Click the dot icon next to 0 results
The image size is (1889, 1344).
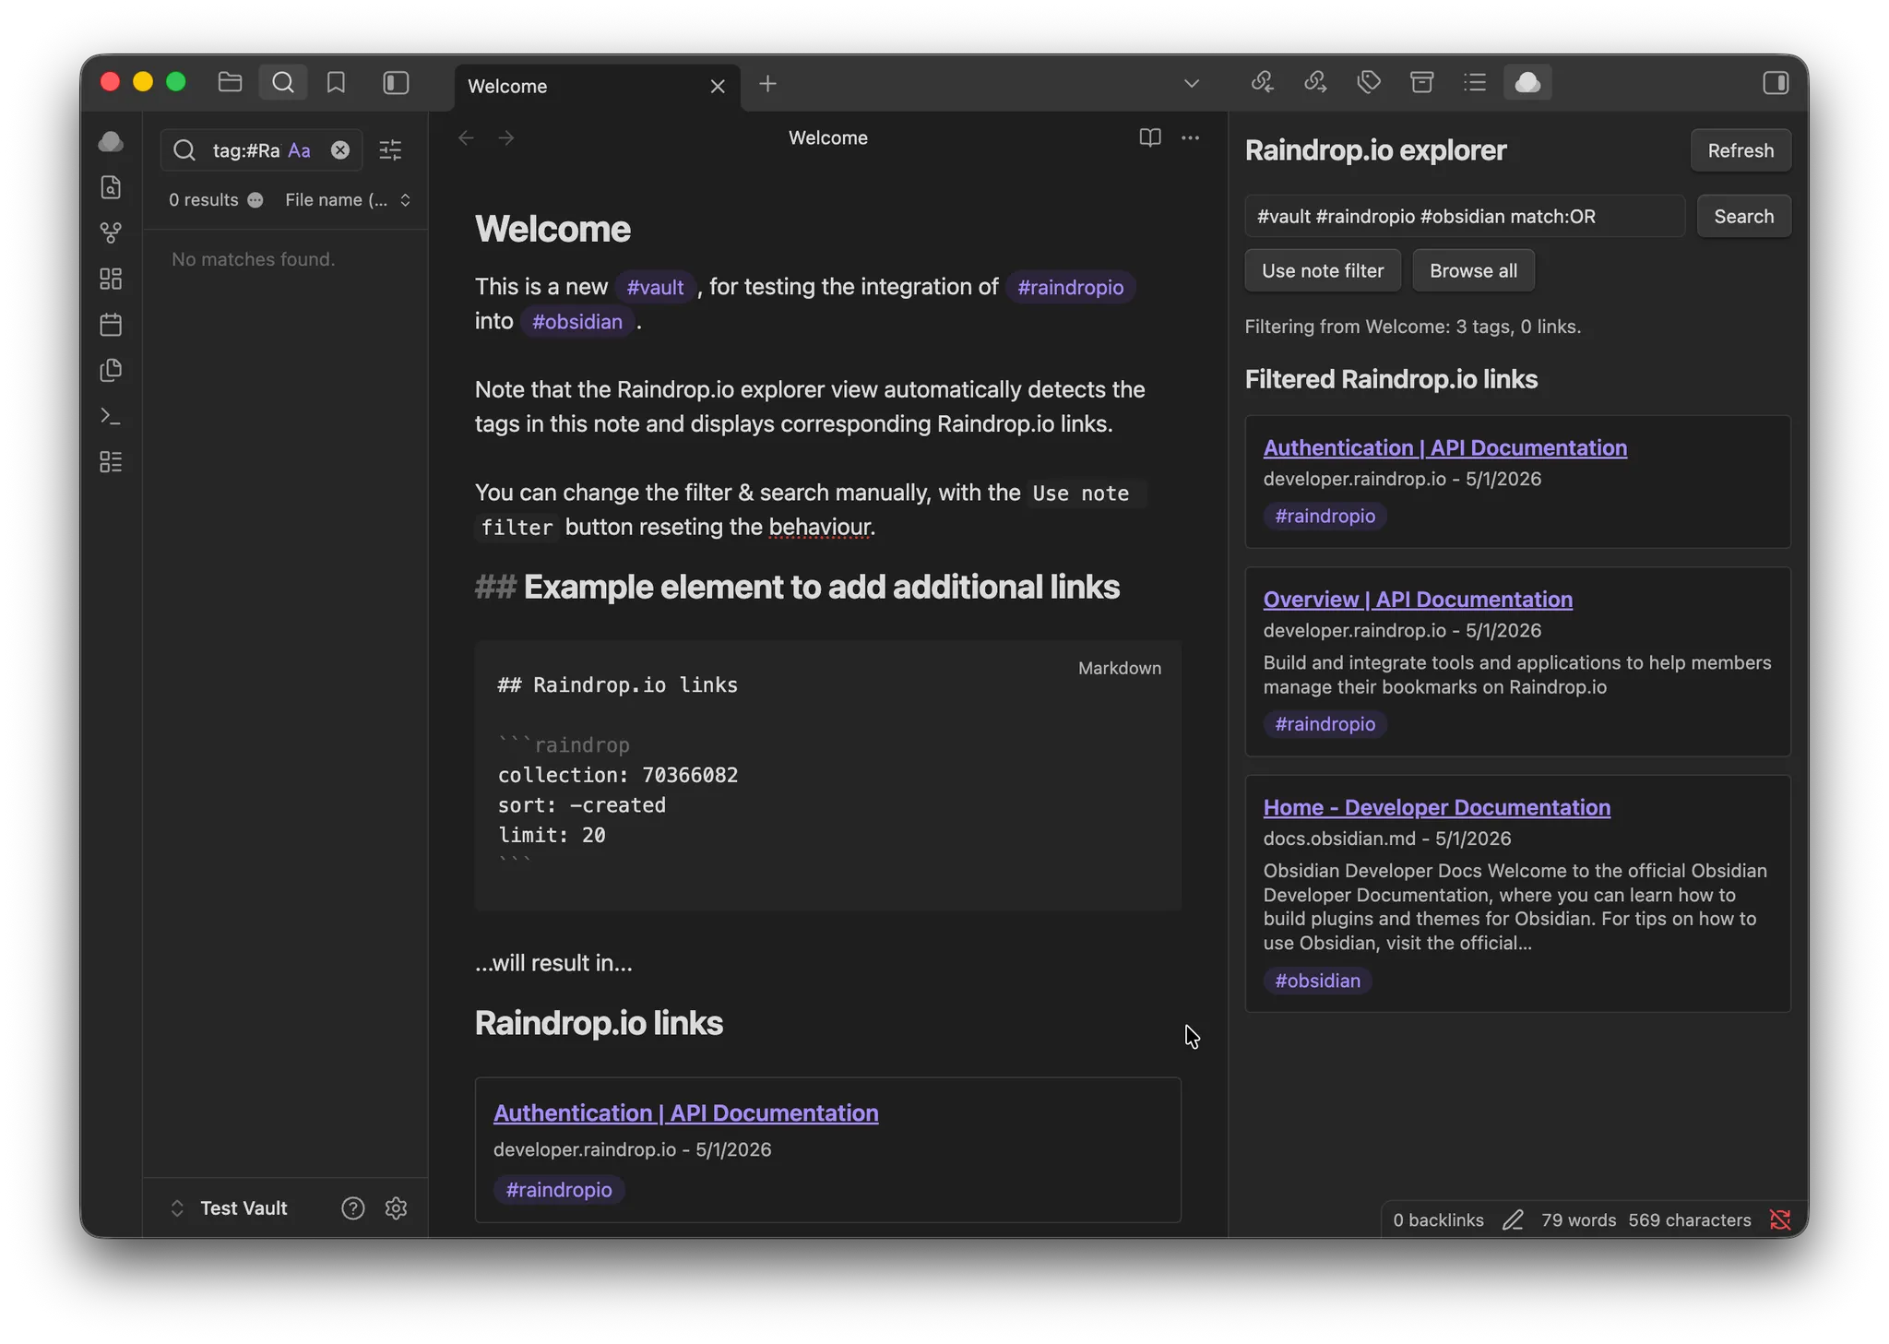point(255,200)
